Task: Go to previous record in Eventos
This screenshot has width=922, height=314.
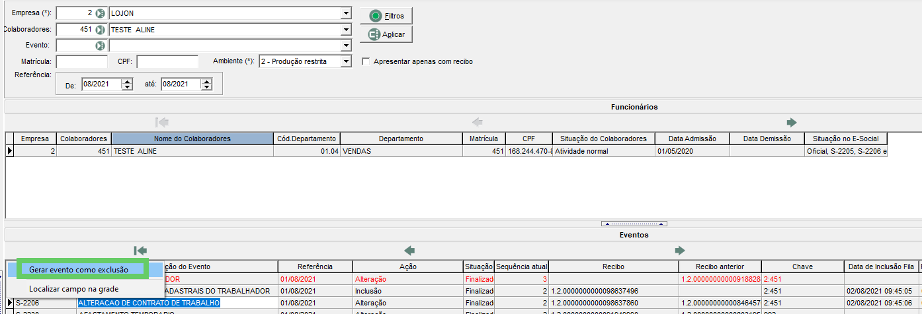Action: click(409, 250)
